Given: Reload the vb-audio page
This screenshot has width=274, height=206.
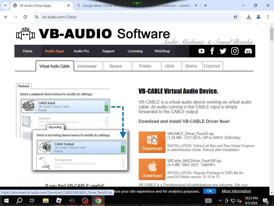Looking at the screenshot, I should 25,17.
